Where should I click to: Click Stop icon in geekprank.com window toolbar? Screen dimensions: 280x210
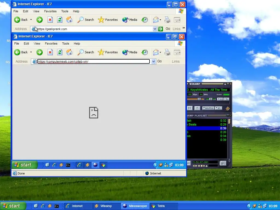(50, 20)
